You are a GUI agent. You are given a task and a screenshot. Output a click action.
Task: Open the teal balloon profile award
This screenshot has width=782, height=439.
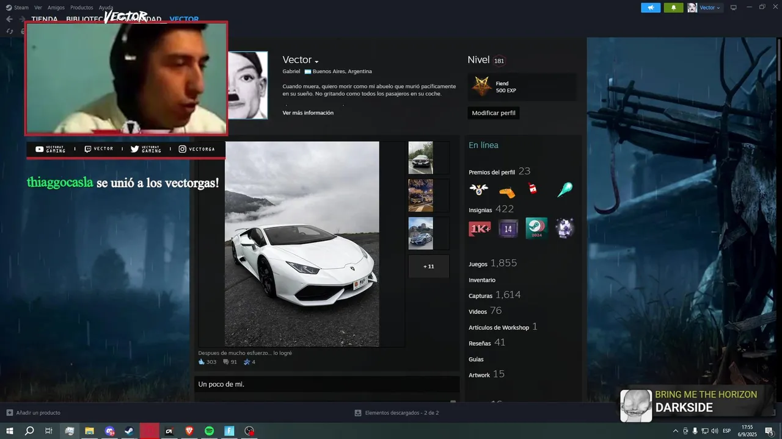565,190
